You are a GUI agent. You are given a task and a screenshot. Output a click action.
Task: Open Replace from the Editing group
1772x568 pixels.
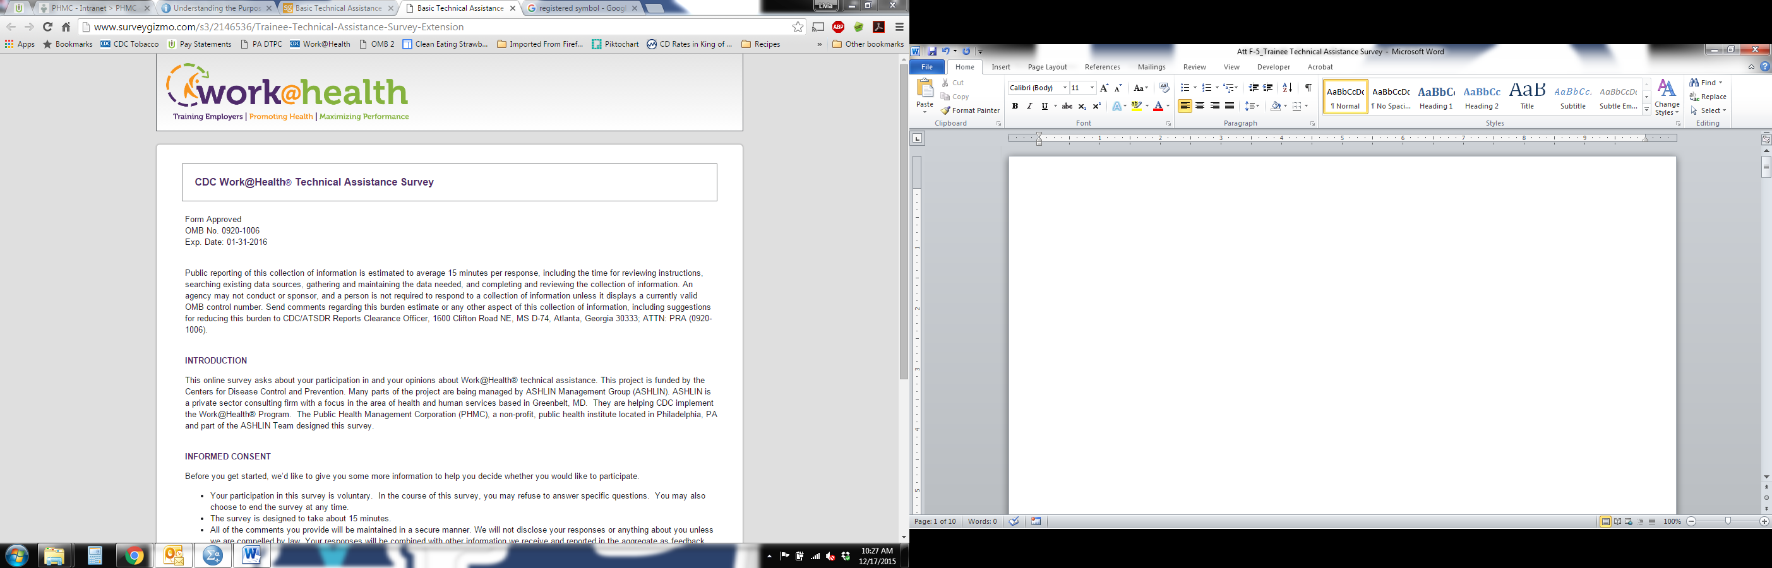point(1708,97)
